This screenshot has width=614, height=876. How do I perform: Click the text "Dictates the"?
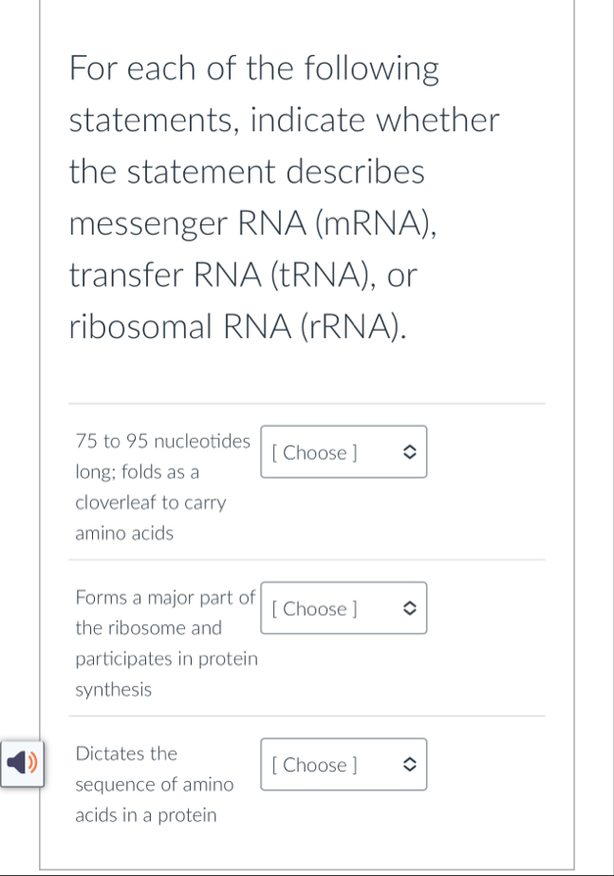click(x=126, y=753)
